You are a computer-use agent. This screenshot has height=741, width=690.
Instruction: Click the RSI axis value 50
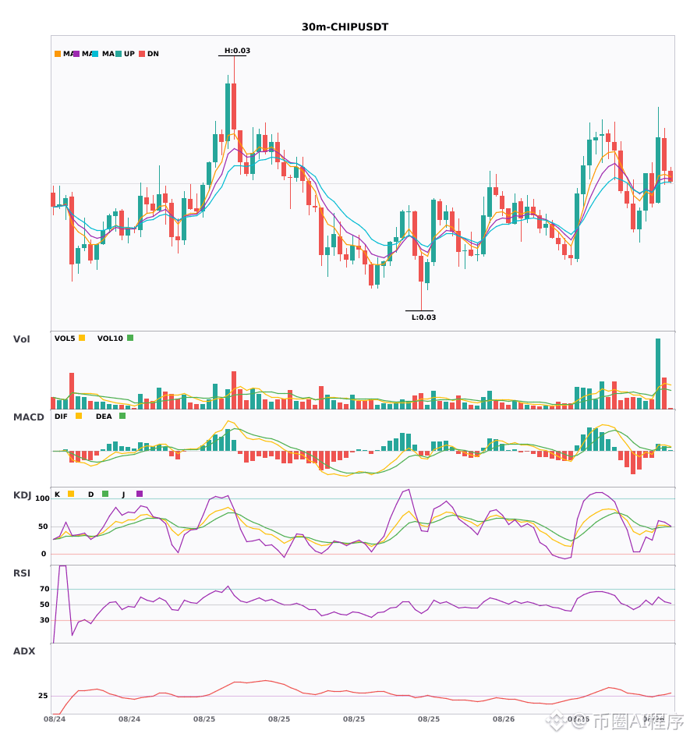[44, 604]
